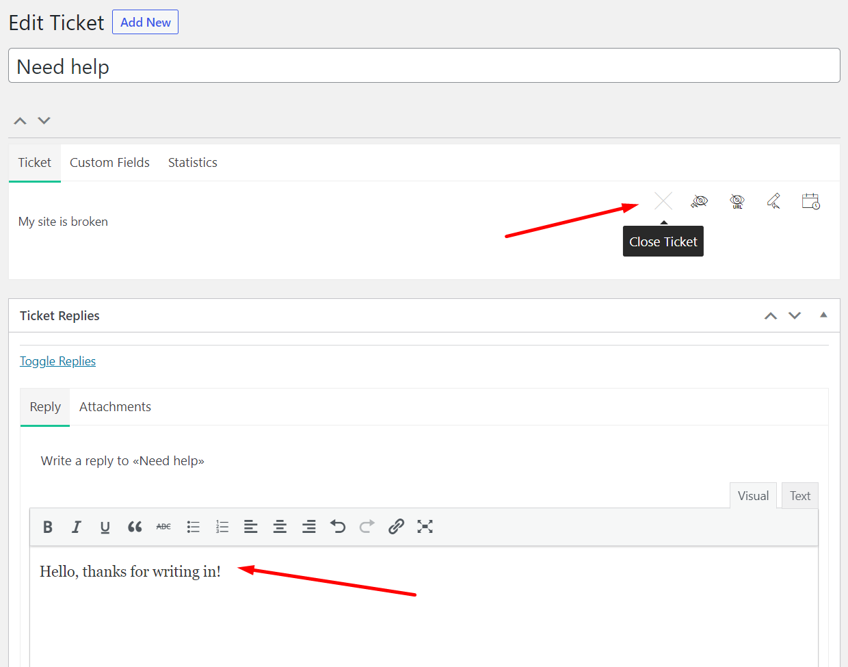Click the Add New button
The image size is (848, 667).
145,22
